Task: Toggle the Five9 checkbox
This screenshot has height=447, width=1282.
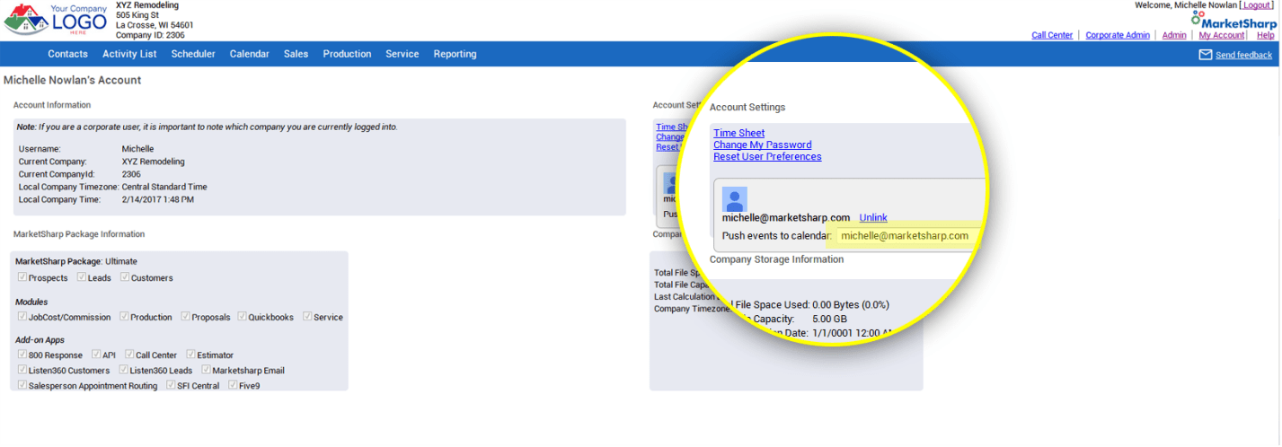Action: [233, 384]
